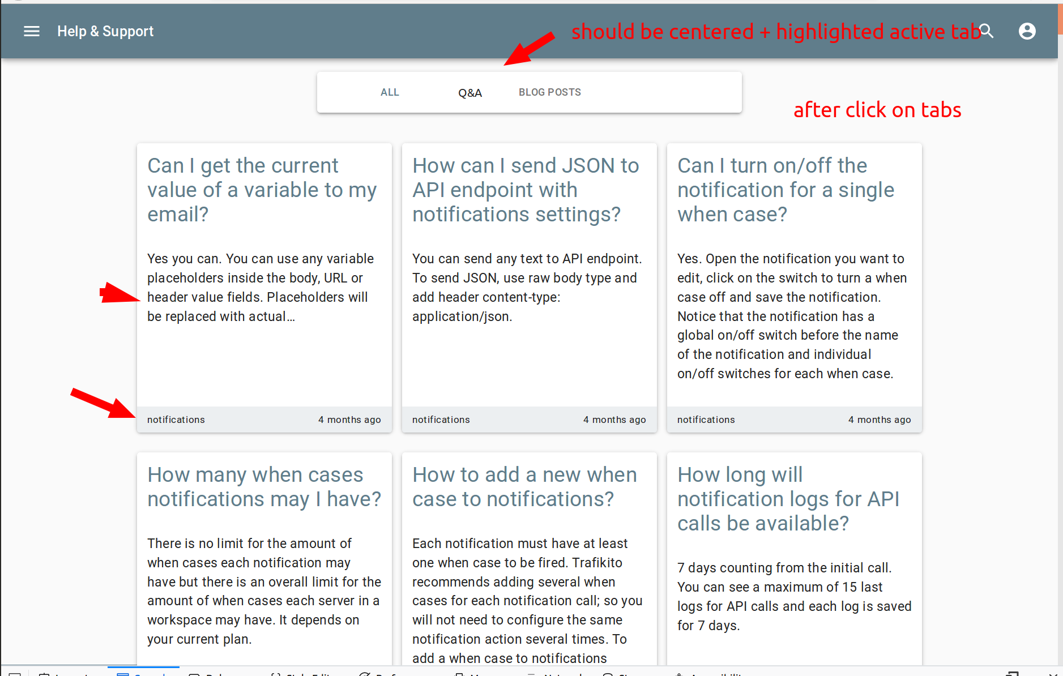Select the Q&A tab
Image resolution: width=1063 pixels, height=676 pixels.
click(470, 93)
